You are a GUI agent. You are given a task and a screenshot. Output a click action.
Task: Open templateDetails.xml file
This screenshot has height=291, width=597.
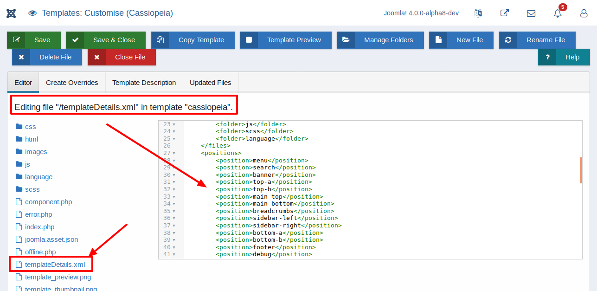55,265
